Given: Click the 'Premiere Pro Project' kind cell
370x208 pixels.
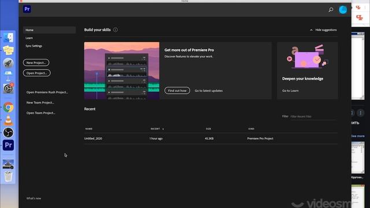Looking at the screenshot, I should coord(260,139).
